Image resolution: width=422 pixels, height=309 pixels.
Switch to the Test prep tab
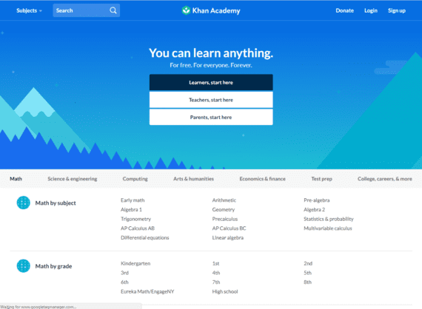click(x=321, y=179)
